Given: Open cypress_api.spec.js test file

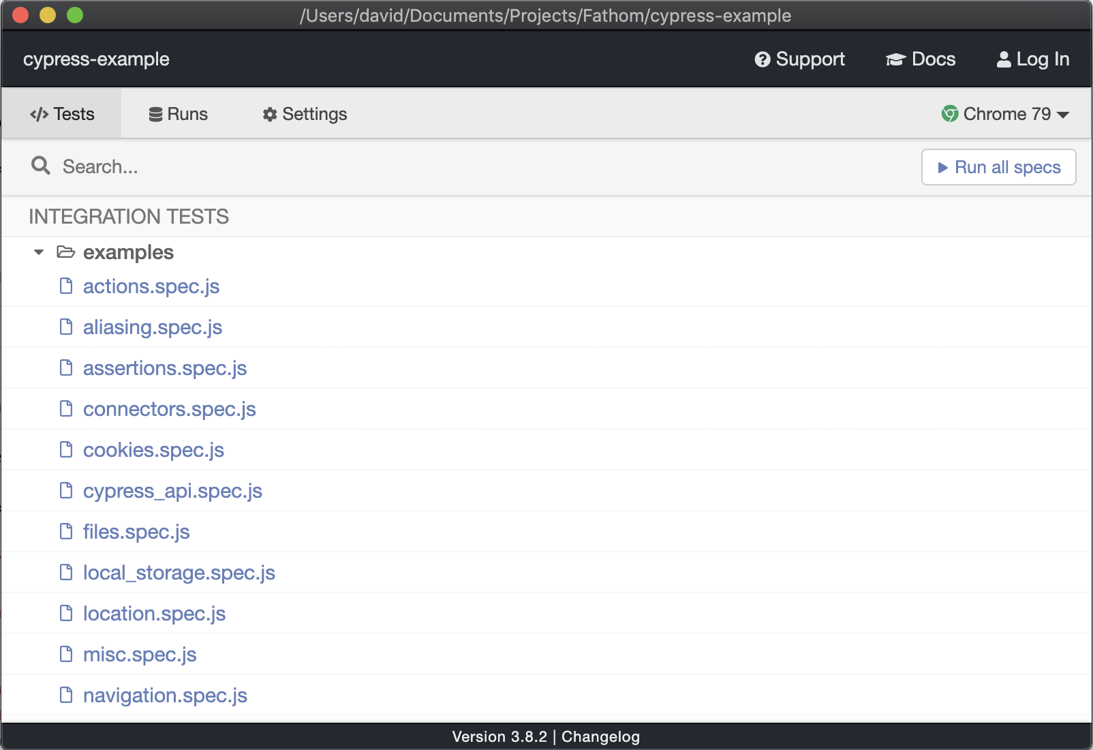Looking at the screenshot, I should (172, 491).
